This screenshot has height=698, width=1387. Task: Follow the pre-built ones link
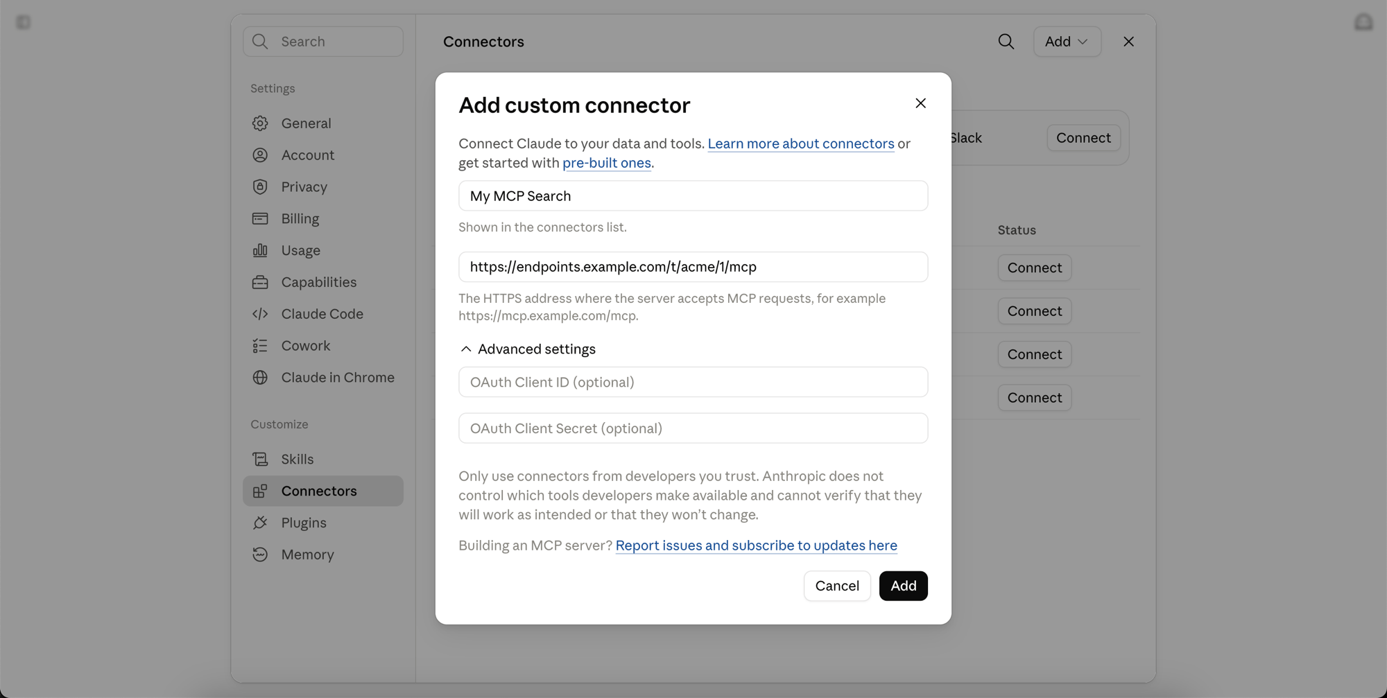click(x=607, y=163)
